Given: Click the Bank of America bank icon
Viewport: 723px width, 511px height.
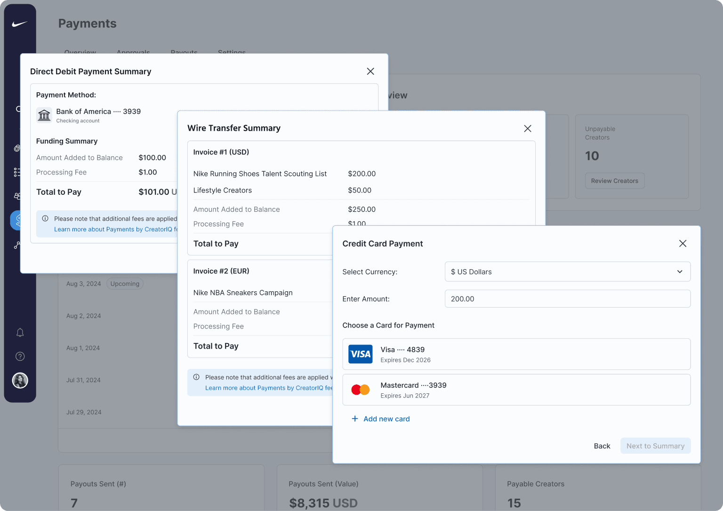Looking at the screenshot, I should click(x=44, y=115).
